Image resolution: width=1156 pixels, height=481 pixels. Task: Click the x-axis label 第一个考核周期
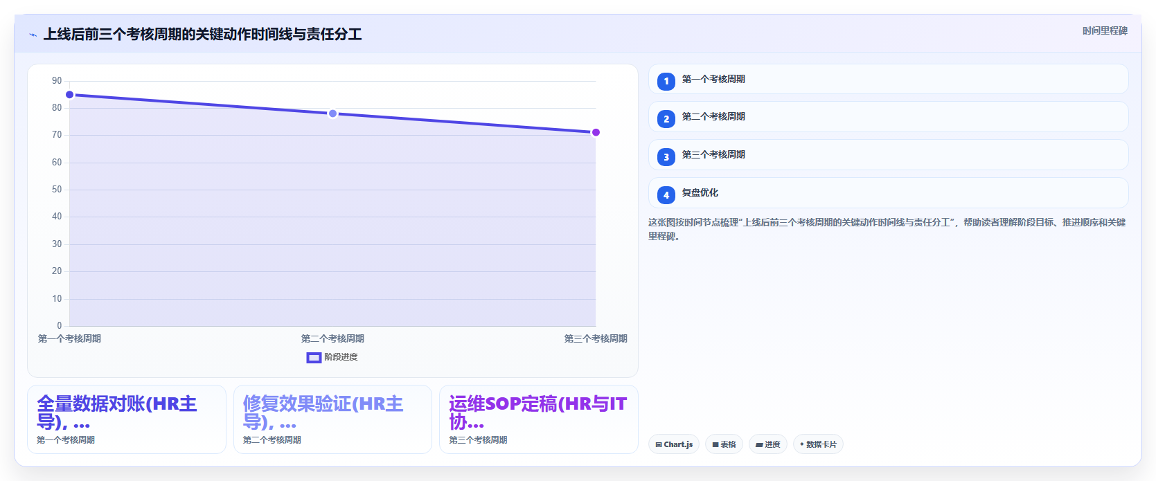click(69, 338)
